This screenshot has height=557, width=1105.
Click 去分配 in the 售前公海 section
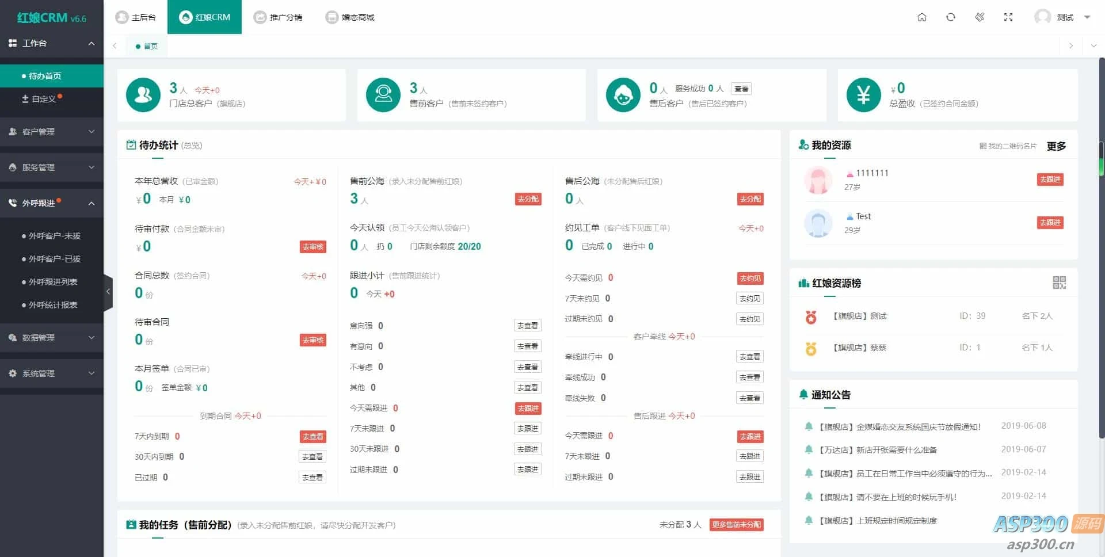(x=527, y=199)
